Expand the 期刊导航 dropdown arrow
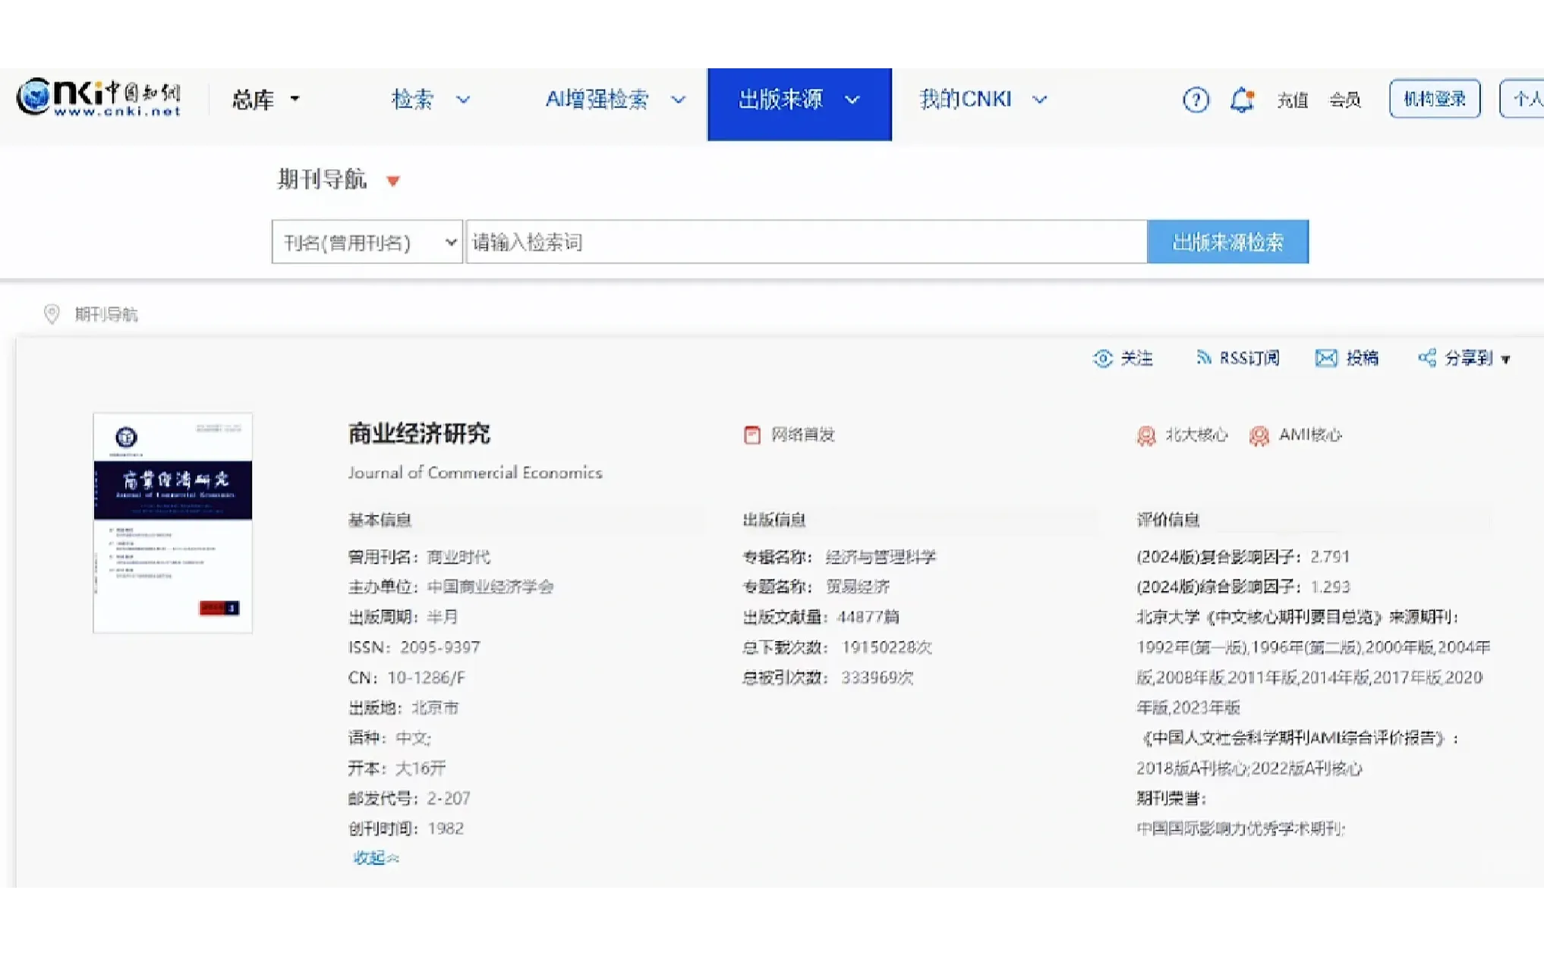Image resolution: width=1544 pixels, height=956 pixels. (393, 181)
